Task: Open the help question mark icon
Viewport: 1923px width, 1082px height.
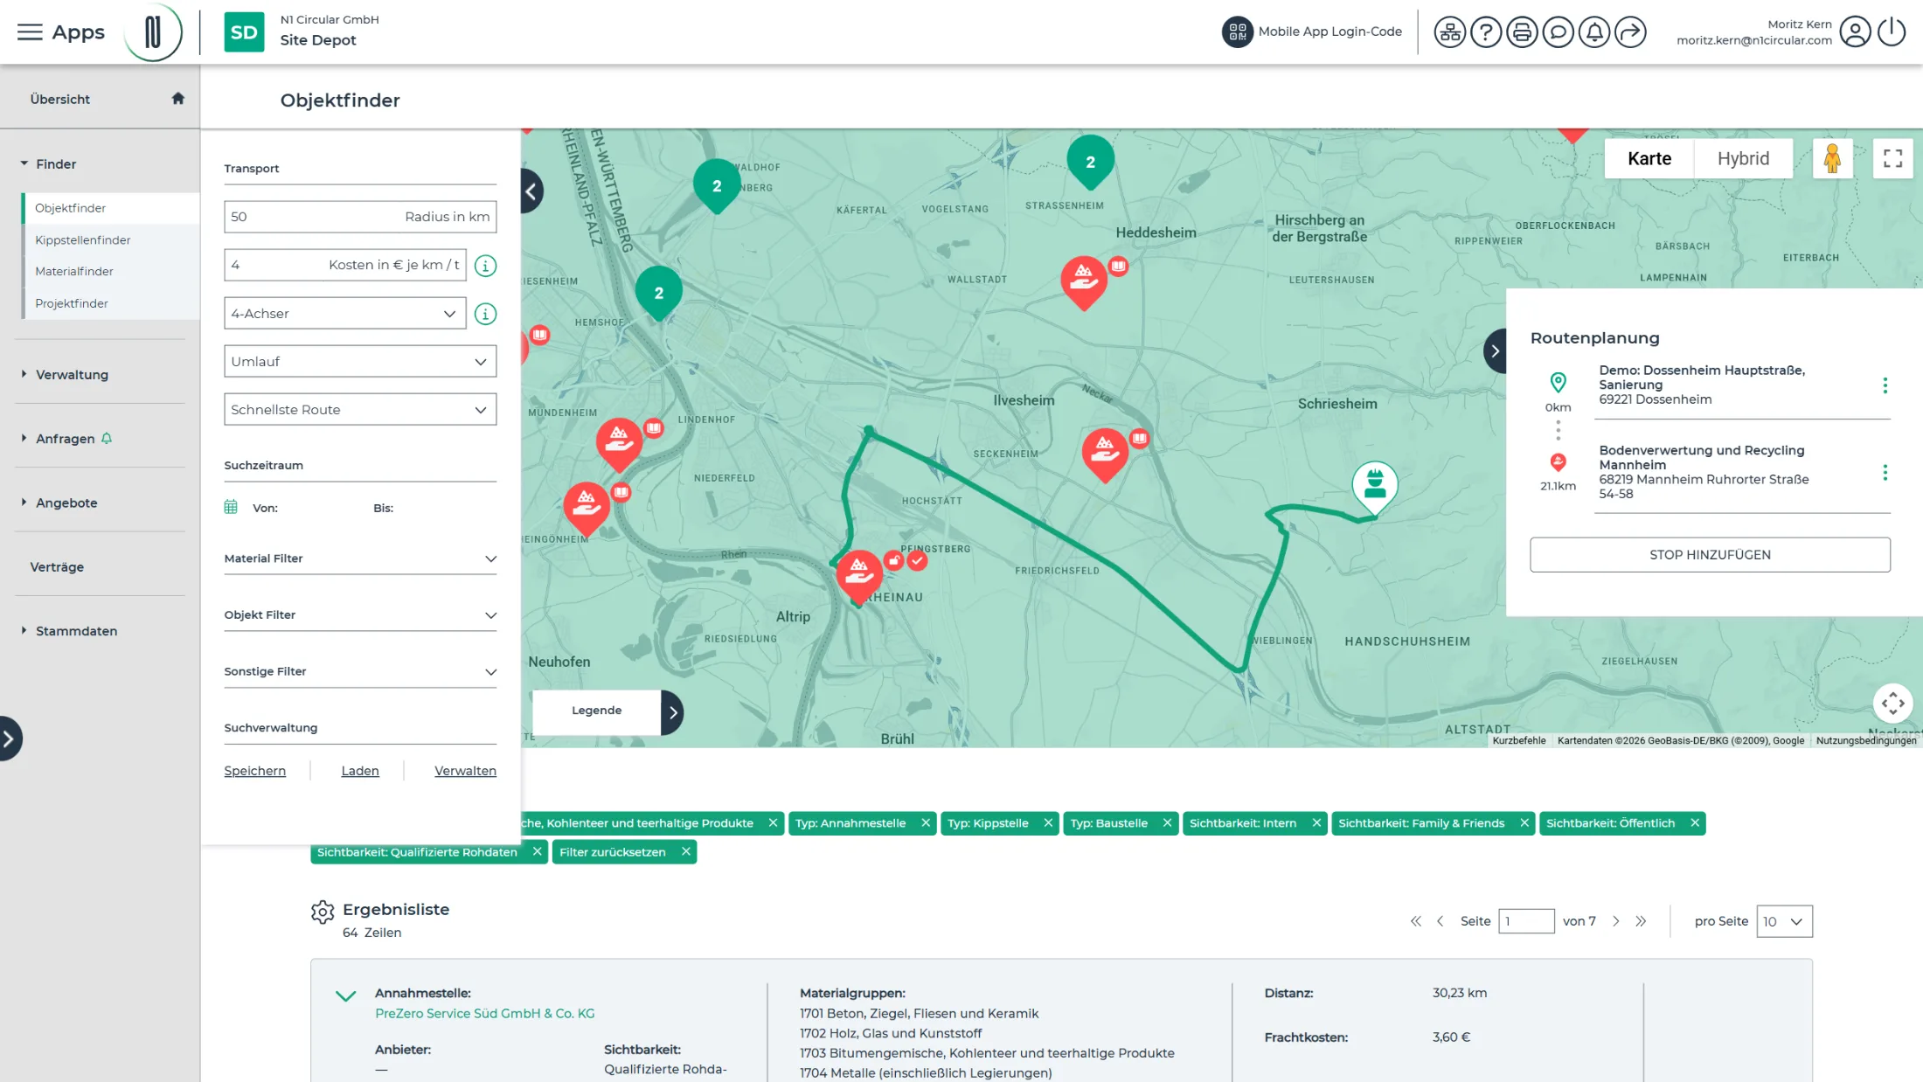Action: click(x=1486, y=32)
